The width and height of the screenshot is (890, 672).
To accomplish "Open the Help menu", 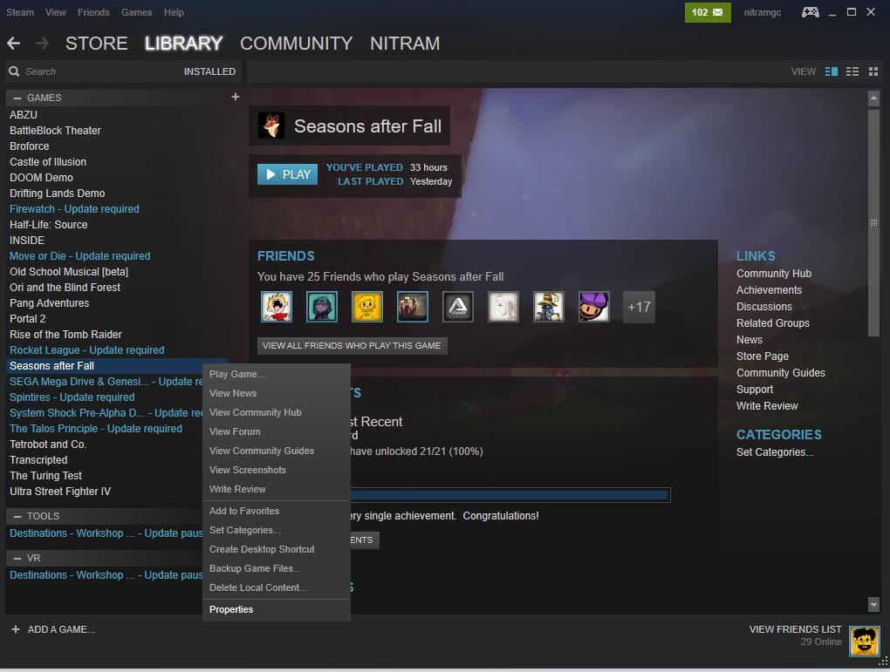I will [x=174, y=12].
